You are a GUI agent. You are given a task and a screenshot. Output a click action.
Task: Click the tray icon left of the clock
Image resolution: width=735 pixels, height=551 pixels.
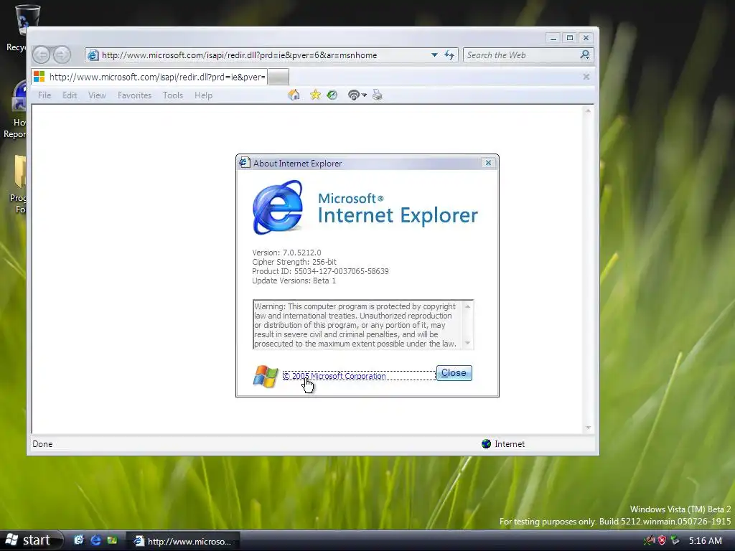click(675, 541)
